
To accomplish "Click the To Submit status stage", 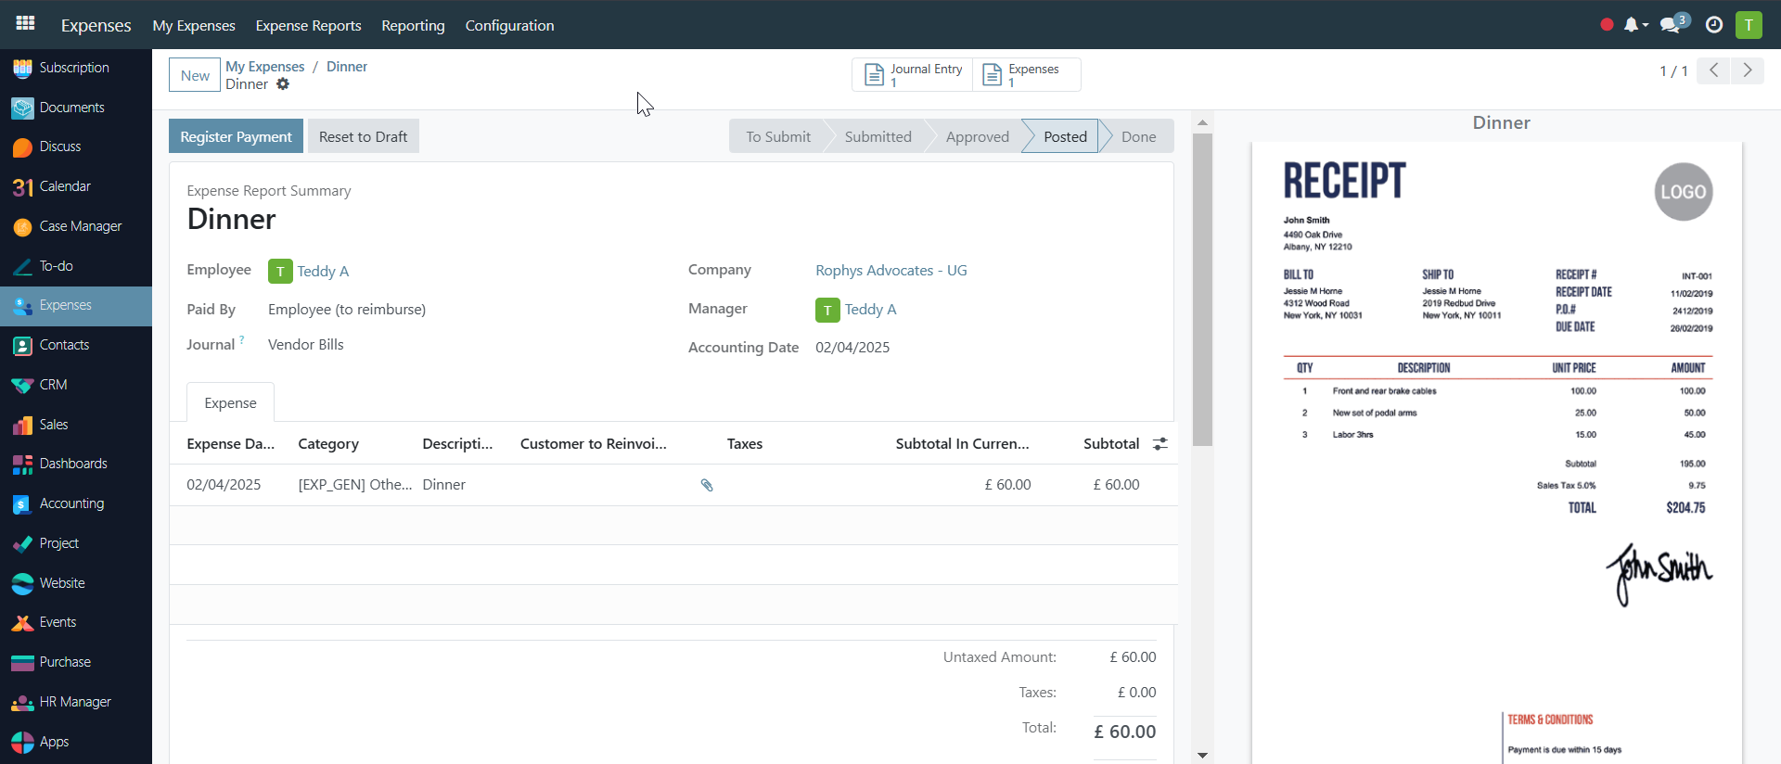I will click(x=778, y=136).
